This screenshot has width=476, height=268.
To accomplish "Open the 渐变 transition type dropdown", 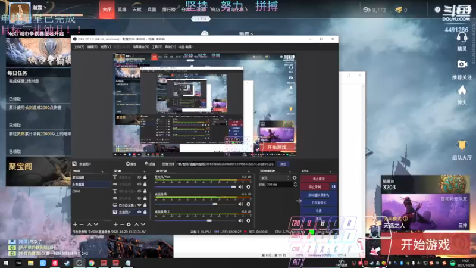I will [275, 178].
